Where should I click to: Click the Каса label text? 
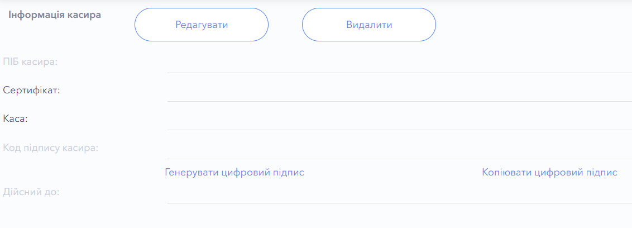[x=15, y=118]
